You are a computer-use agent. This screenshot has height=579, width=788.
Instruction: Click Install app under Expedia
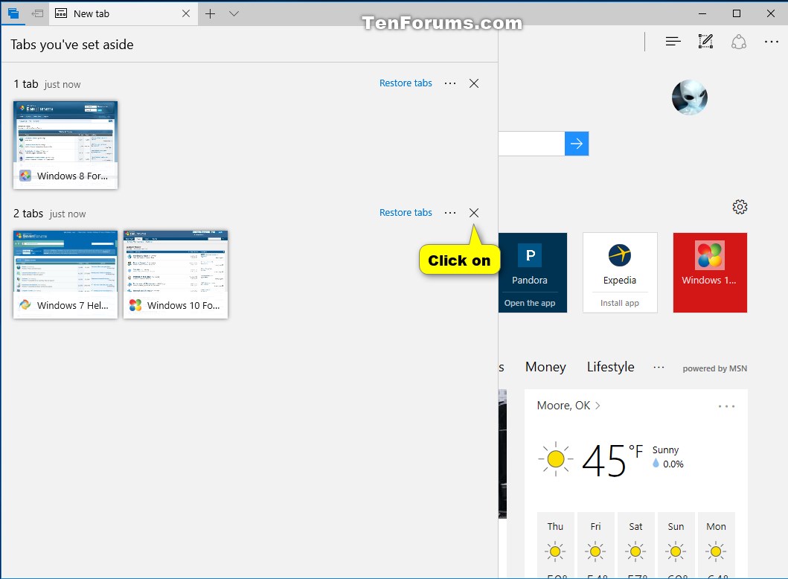620,303
